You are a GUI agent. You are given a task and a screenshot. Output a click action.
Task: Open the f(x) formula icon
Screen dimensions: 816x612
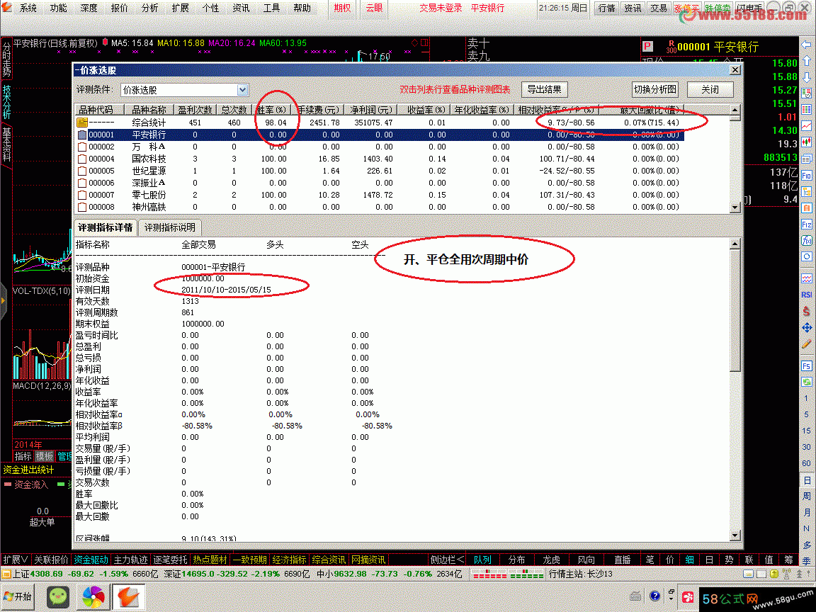pos(806,240)
